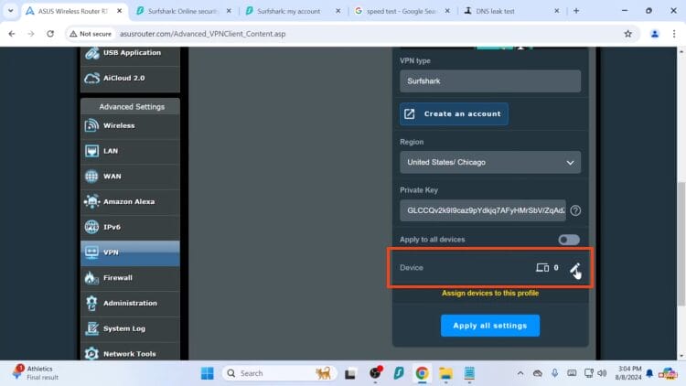Open File Explorer from taskbar
The height and width of the screenshot is (386, 686).
(x=445, y=373)
